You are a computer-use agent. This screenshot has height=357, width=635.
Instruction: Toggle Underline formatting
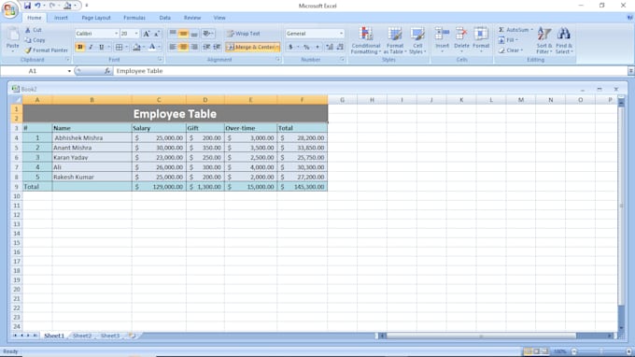point(101,48)
